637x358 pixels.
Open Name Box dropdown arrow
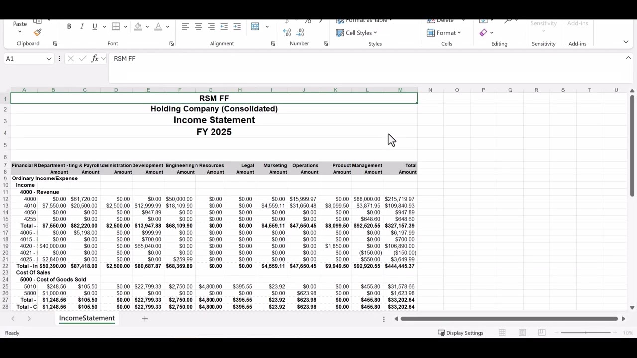pos(49,59)
